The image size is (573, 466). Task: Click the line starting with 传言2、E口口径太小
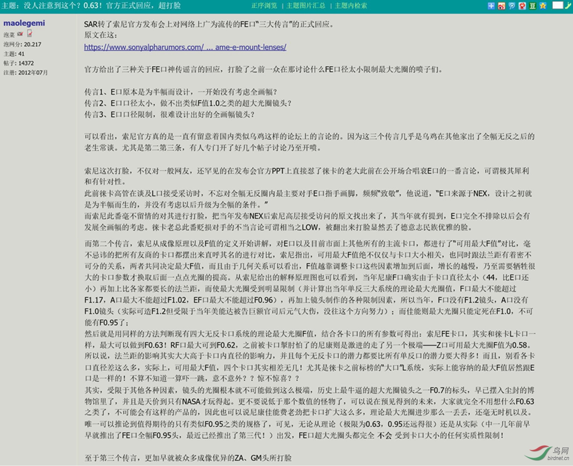188,103
